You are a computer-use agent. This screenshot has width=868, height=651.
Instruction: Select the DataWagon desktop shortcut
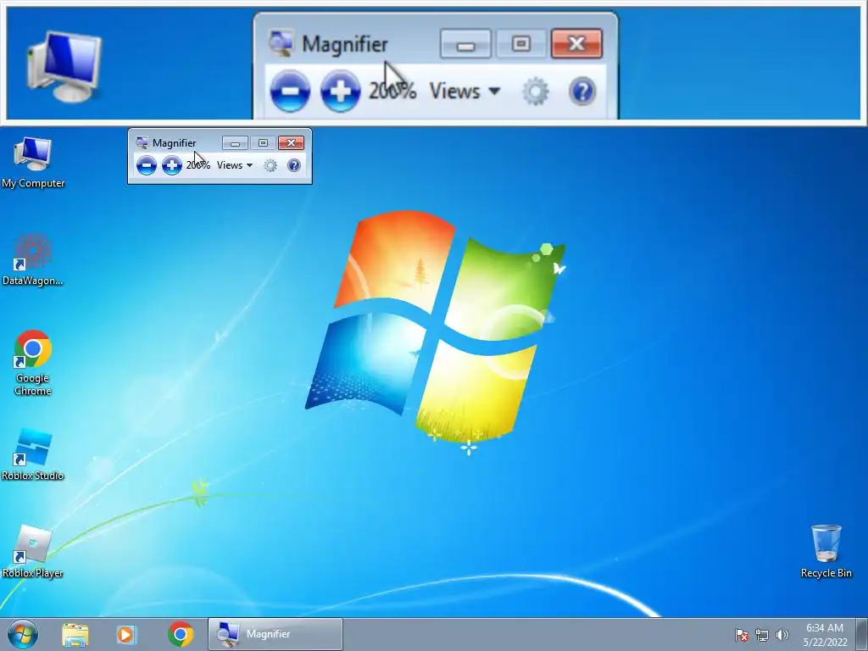point(33,260)
